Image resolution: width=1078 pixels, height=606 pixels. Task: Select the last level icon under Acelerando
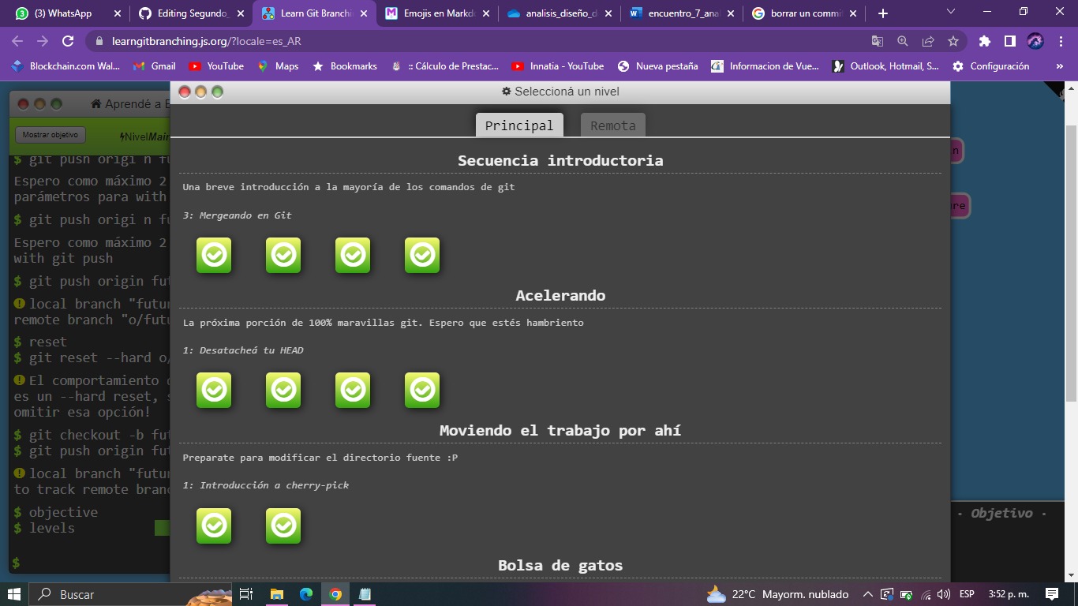[422, 389]
